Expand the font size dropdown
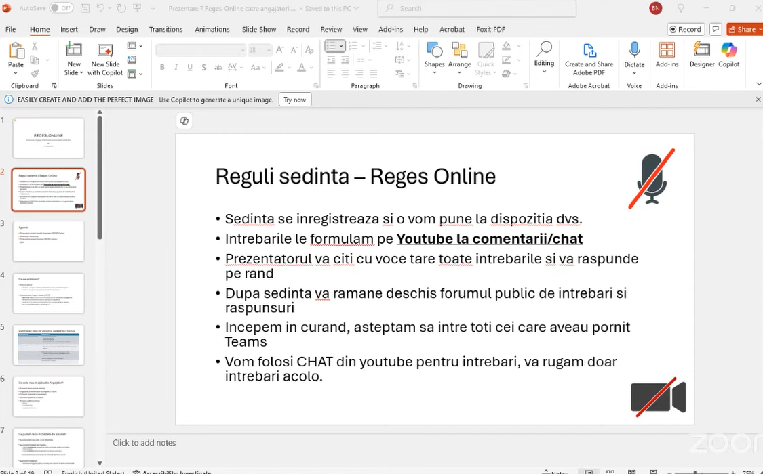This screenshot has height=474, width=763. coord(269,50)
